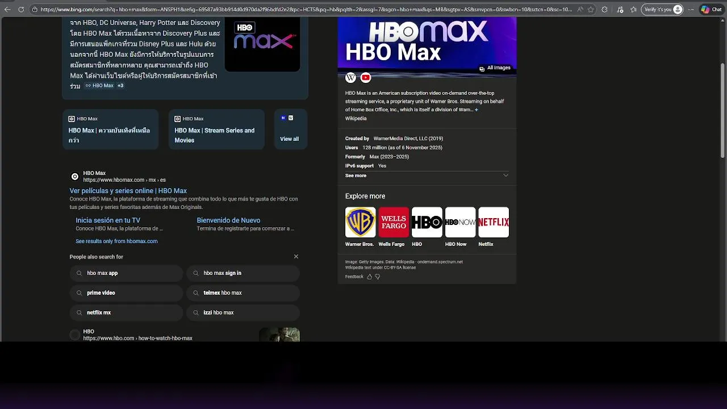
Task: Search for telmex hbo max suggestion
Action: (x=243, y=293)
